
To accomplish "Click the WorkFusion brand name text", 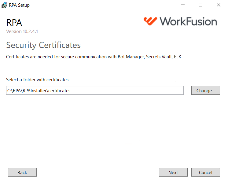I will point(189,21).
